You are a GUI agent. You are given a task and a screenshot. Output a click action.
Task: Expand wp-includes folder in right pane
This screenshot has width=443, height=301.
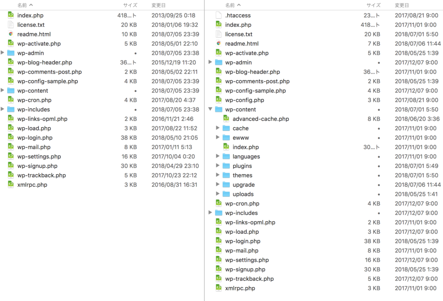(x=210, y=213)
